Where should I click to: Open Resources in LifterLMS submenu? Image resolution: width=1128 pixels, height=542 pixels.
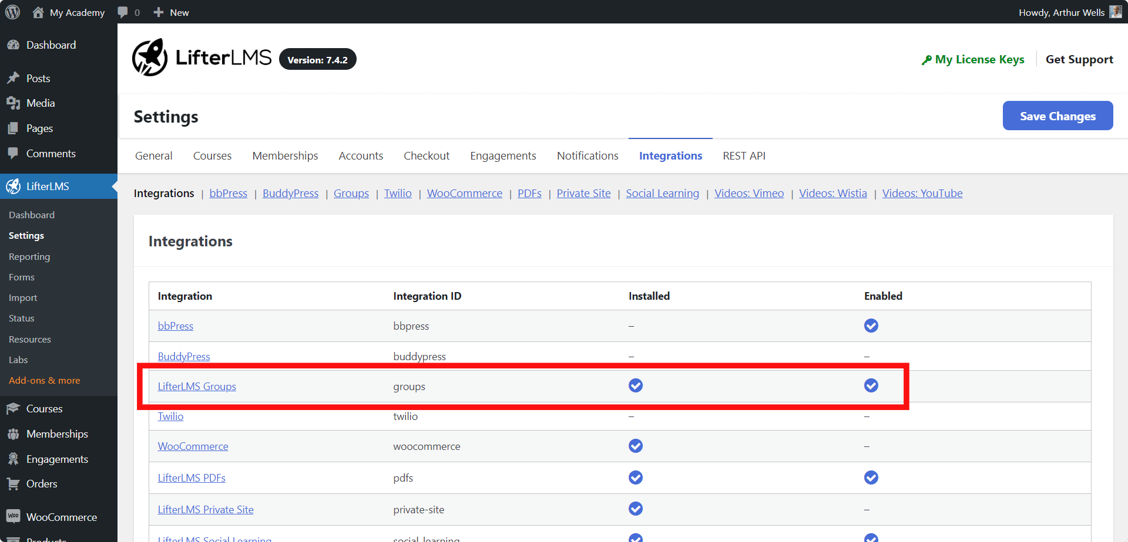pyautogui.click(x=30, y=340)
